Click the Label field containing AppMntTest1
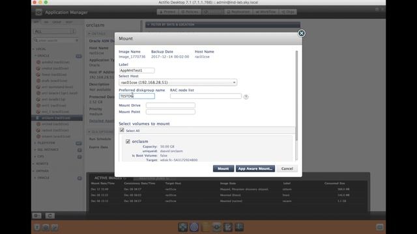The height and width of the screenshot is (234, 417). click(x=137, y=70)
